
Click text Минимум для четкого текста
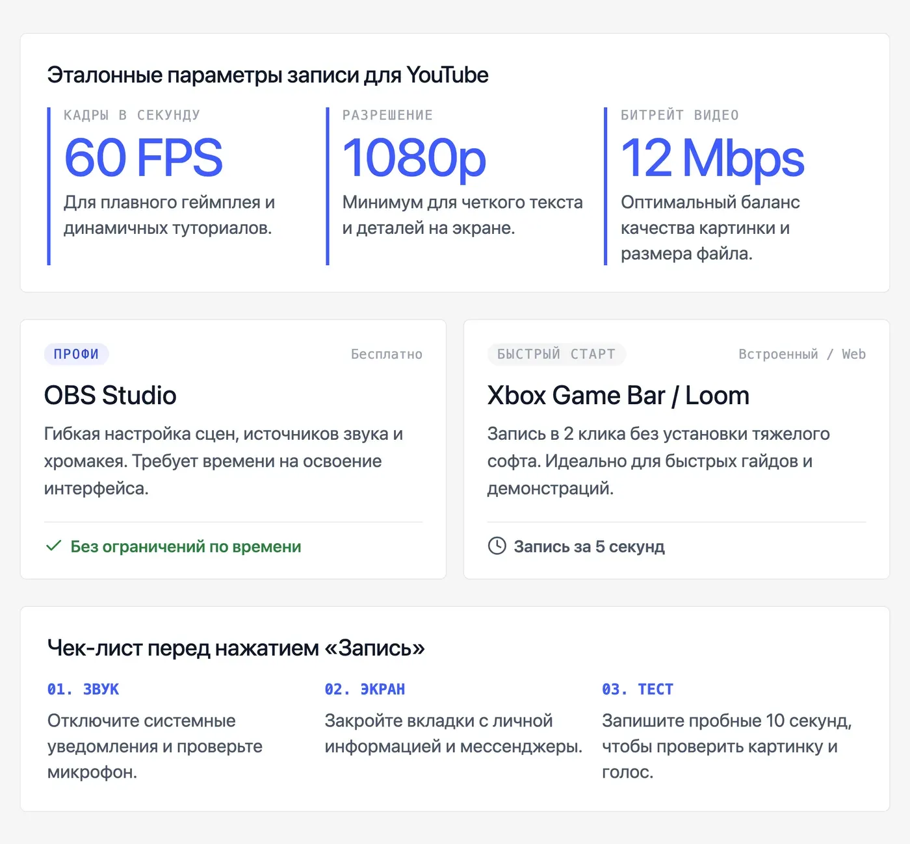point(463,215)
